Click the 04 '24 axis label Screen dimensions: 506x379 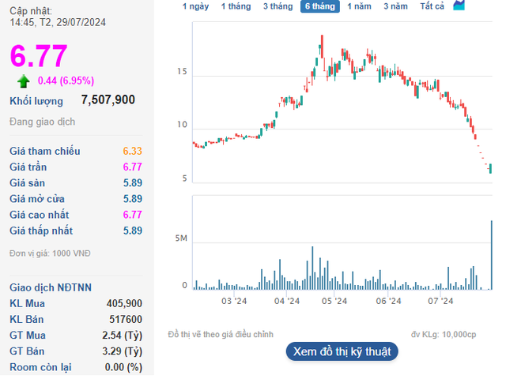point(287,301)
